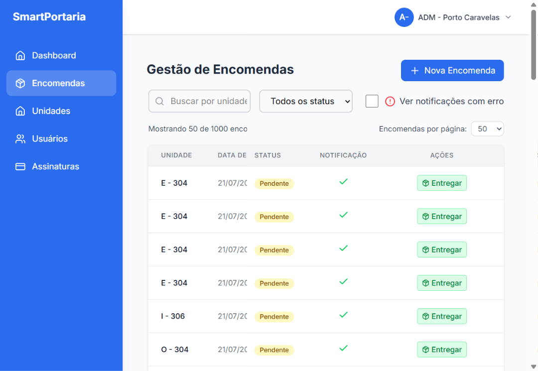Screen dimensions: 538x371
Task: Click the Encomendas package icon
Action: coord(20,83)
